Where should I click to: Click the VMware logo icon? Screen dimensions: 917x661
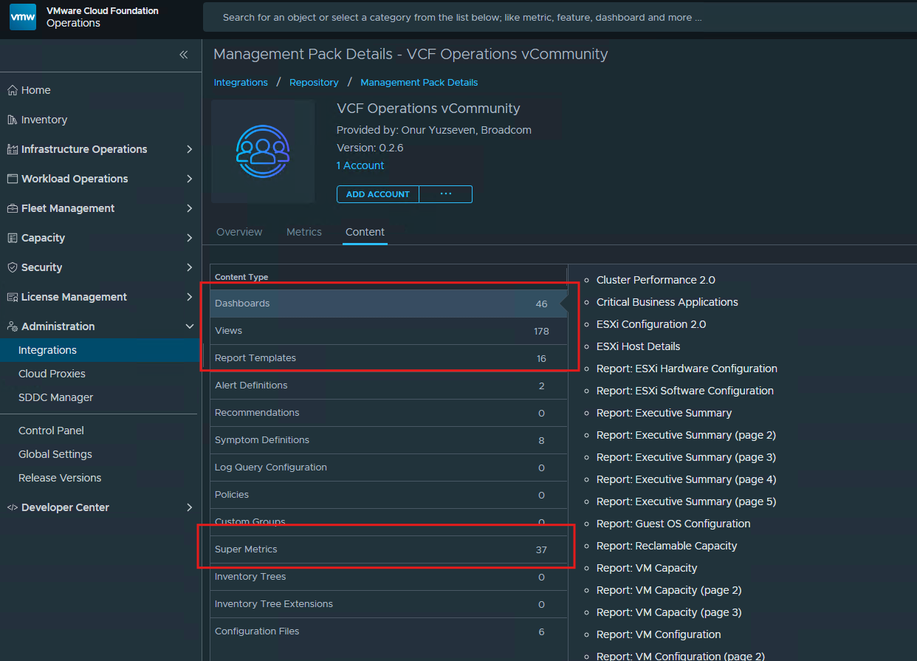click(23, 17)
